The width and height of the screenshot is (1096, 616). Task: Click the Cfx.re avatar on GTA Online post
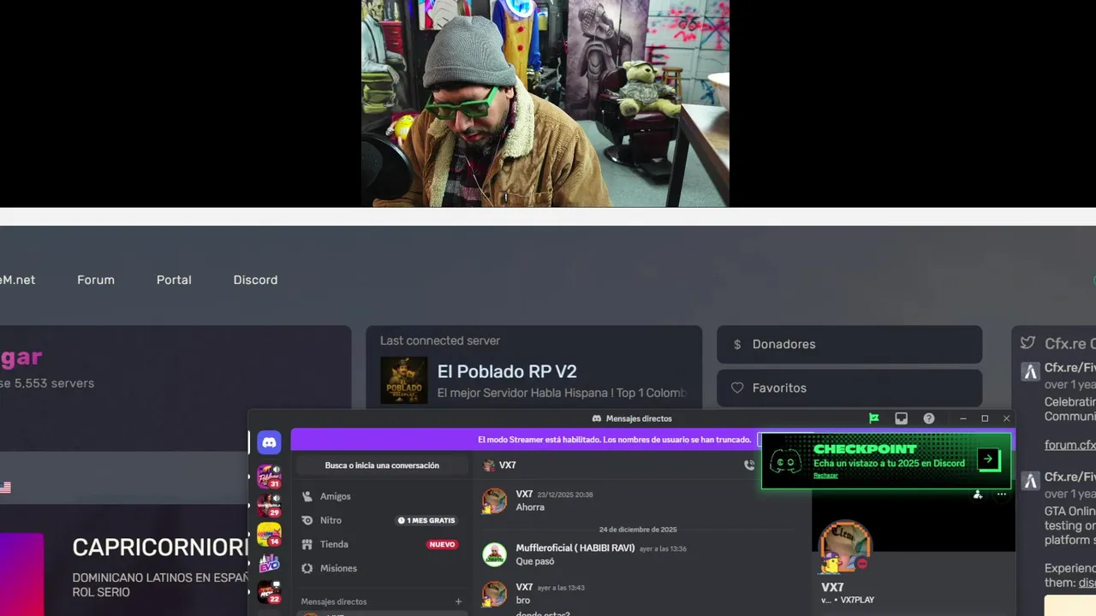(1030, 481)
